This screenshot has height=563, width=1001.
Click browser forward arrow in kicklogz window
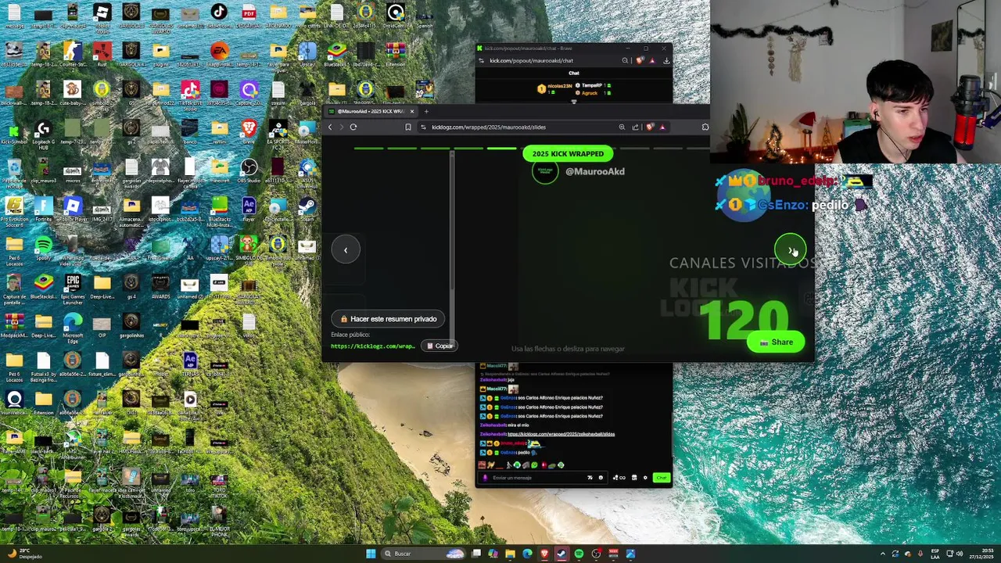click(341, 127)
